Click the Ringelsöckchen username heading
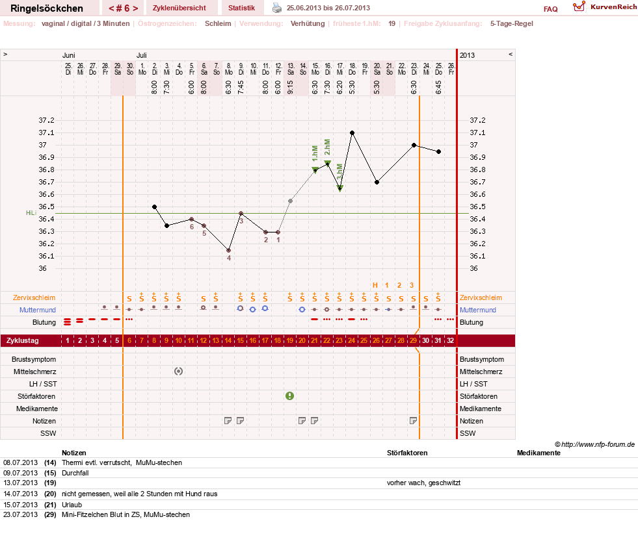 pos(47,8)
